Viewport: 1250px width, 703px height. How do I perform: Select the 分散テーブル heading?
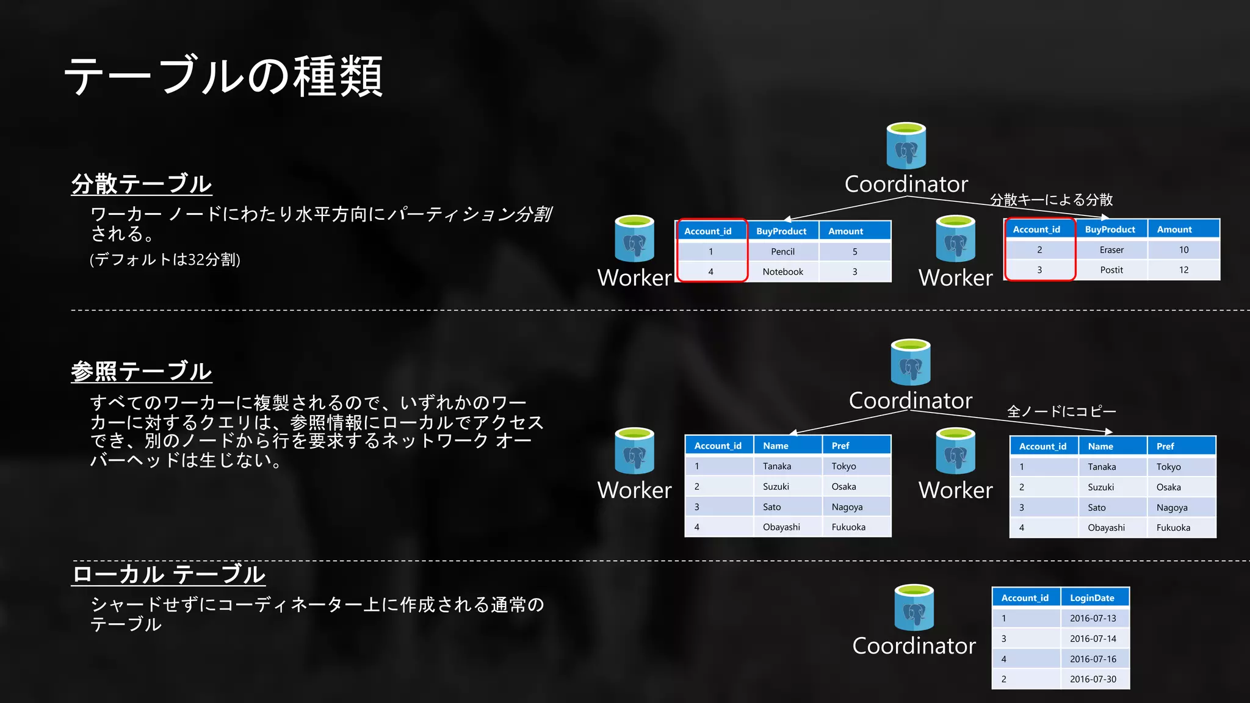tap(142, 184)
